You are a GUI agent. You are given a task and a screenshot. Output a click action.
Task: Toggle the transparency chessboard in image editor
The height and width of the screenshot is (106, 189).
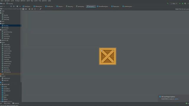pos(23,9)
